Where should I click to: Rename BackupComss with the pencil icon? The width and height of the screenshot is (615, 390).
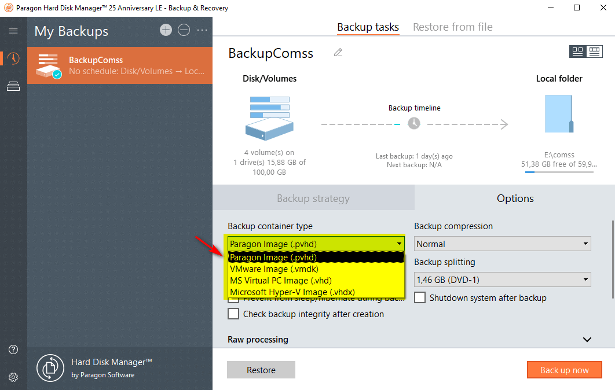click(x=338, y=53)
